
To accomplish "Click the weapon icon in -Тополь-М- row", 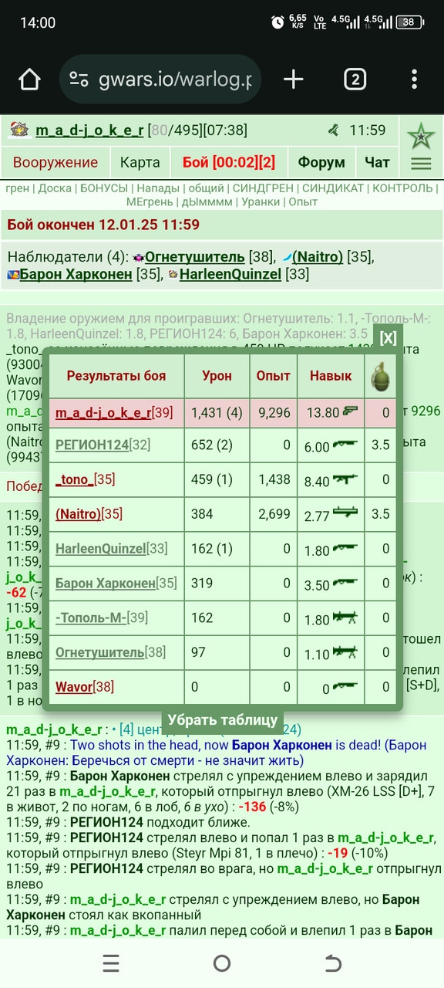I will [x=345, y=617].
